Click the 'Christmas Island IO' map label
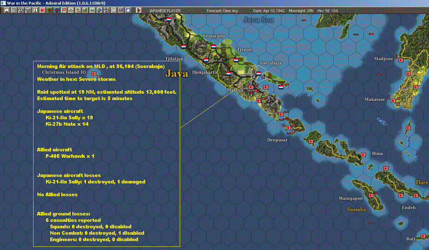 click(x=64, y=72)
